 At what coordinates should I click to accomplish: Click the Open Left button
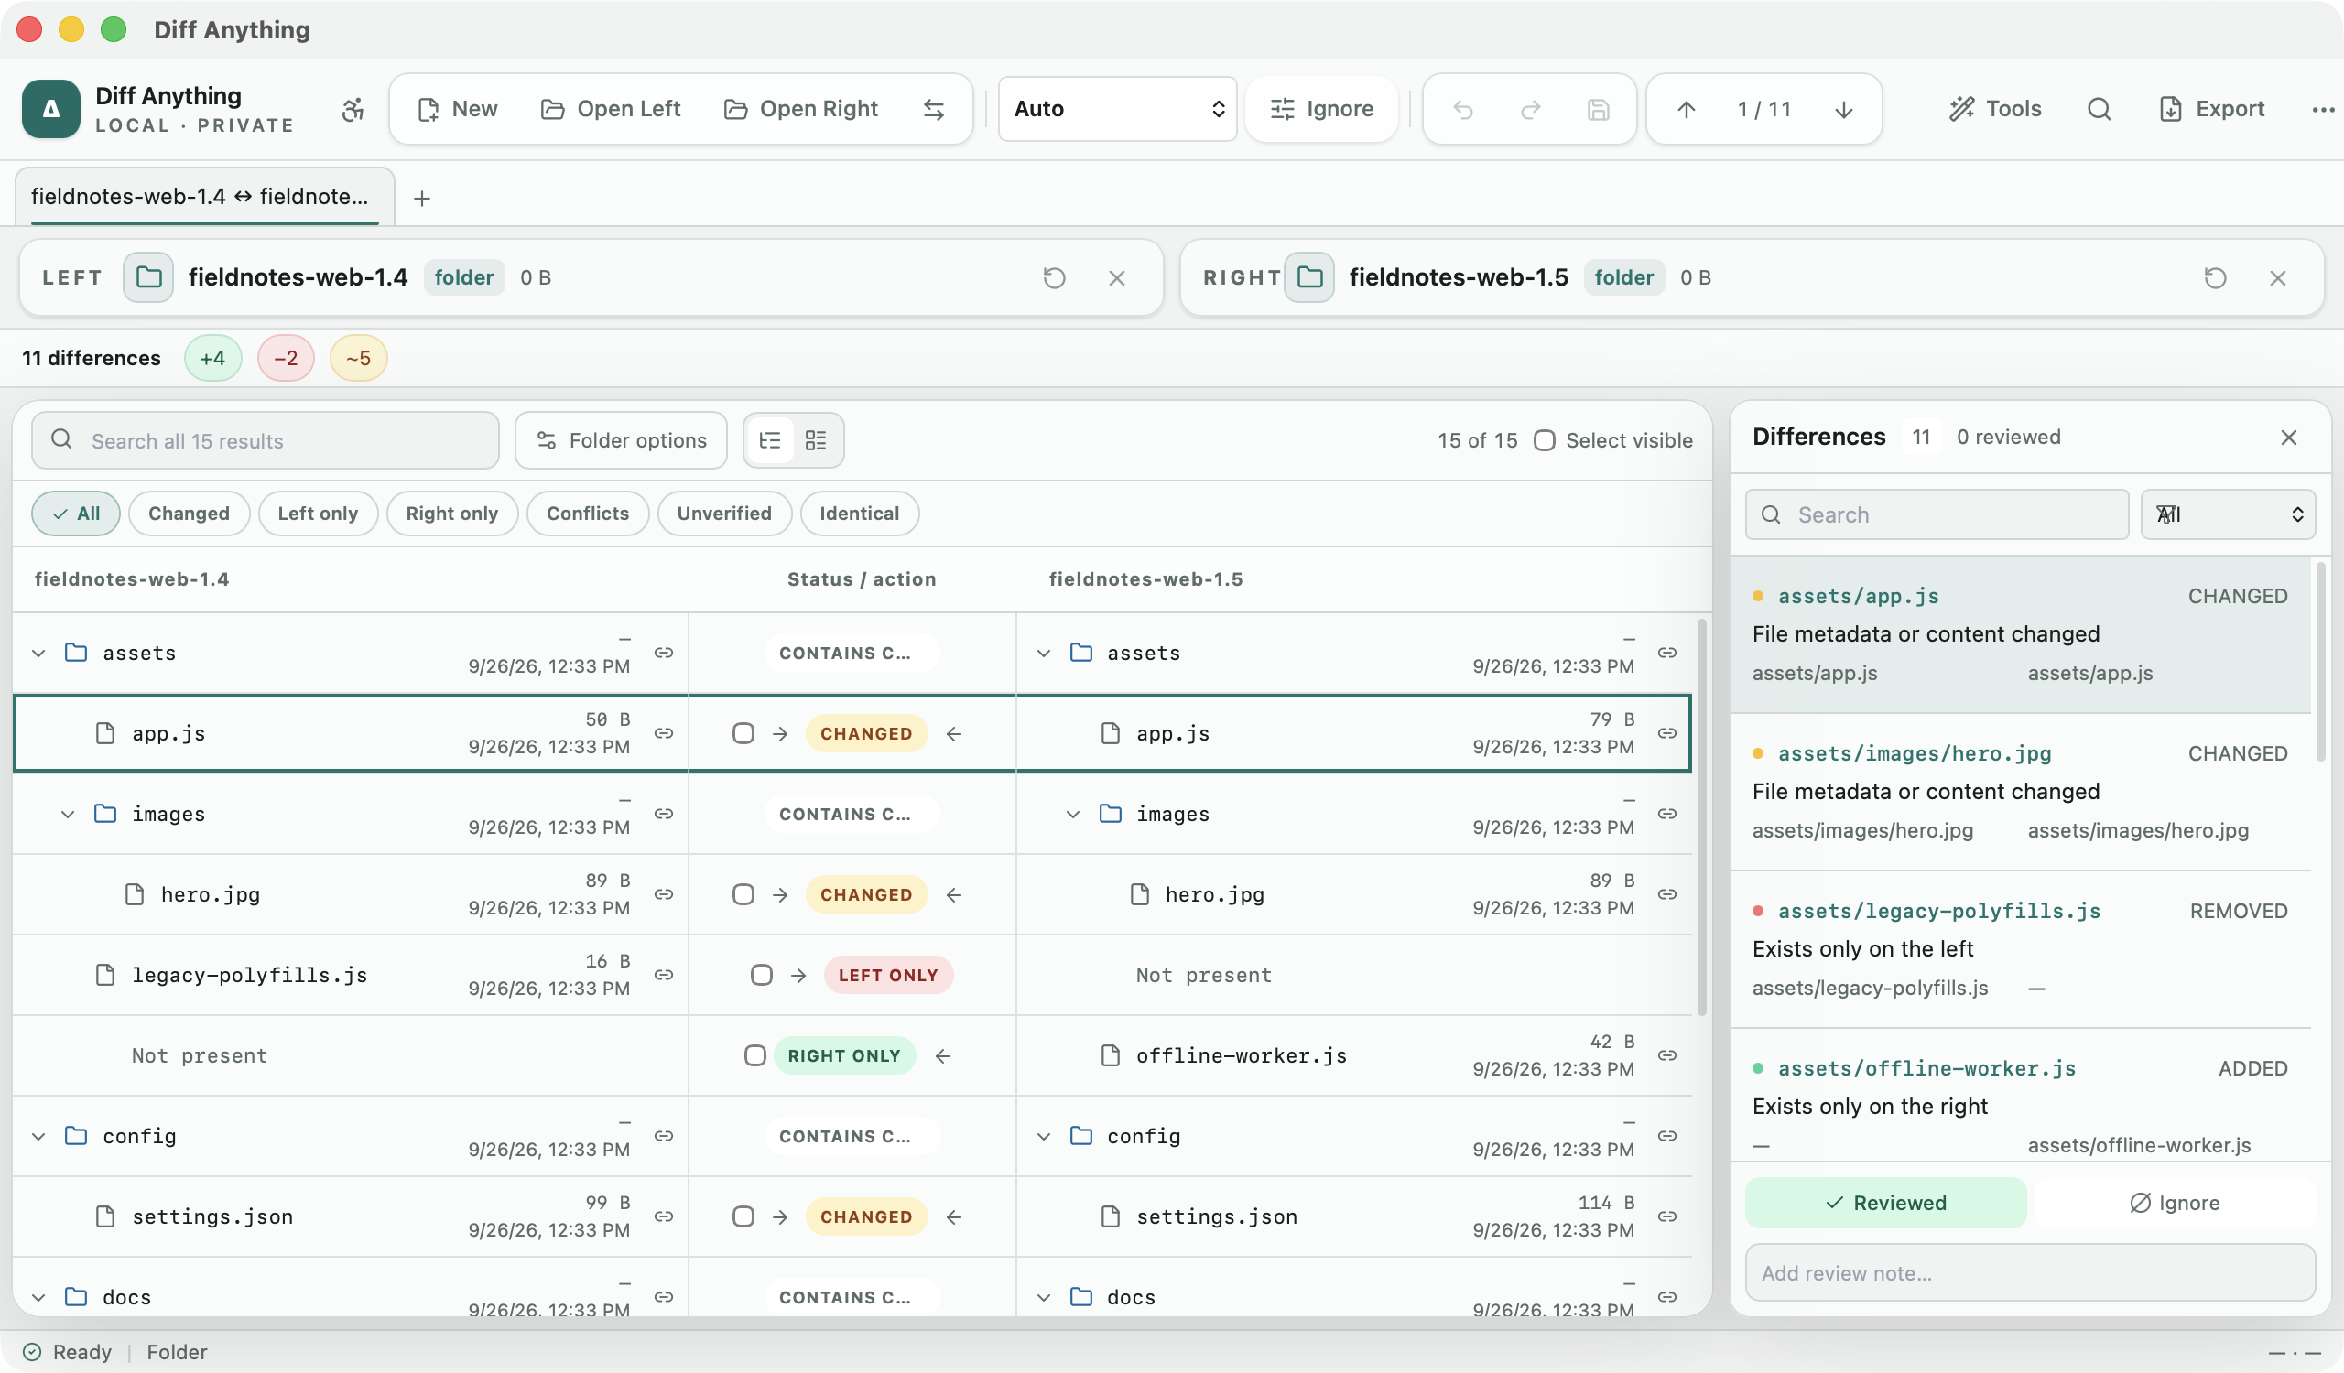coord(611,109)
